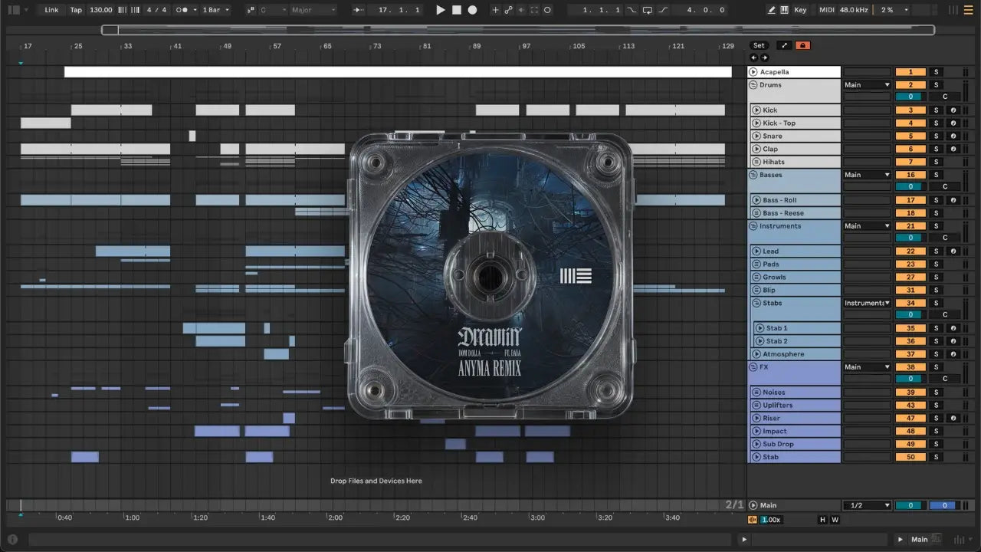Enable the Draw Mode pencil
This screenshot has width=981, height=552.
772,10
